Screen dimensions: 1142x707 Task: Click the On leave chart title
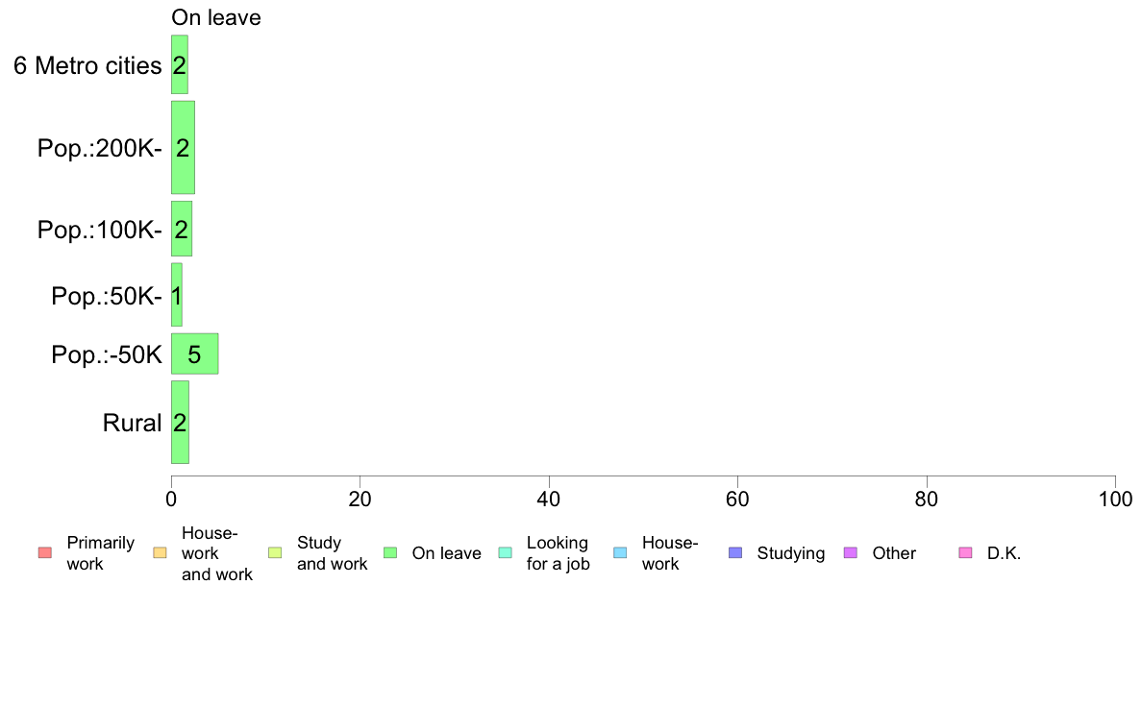tap(216, 17)
